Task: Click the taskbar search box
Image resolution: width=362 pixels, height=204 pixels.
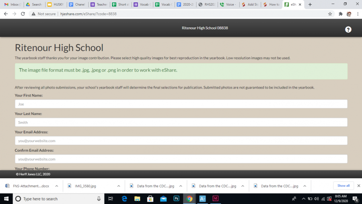Action: tap(59, 199)
